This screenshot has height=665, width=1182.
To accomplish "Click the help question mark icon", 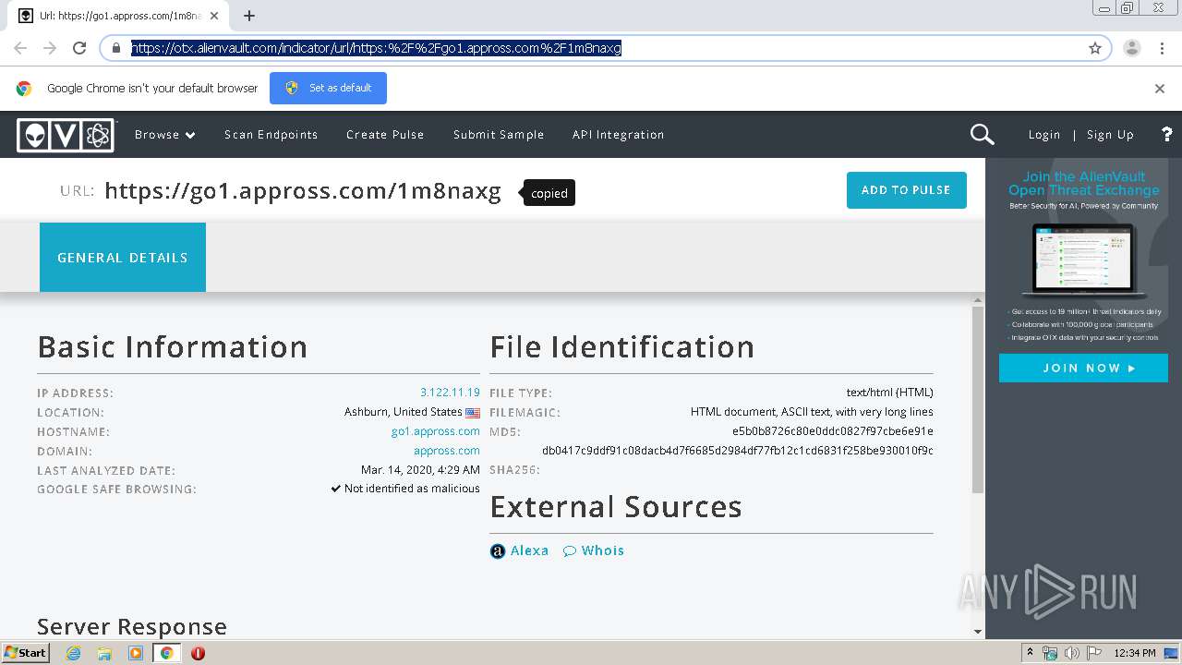I will (x=1166, y=135).
